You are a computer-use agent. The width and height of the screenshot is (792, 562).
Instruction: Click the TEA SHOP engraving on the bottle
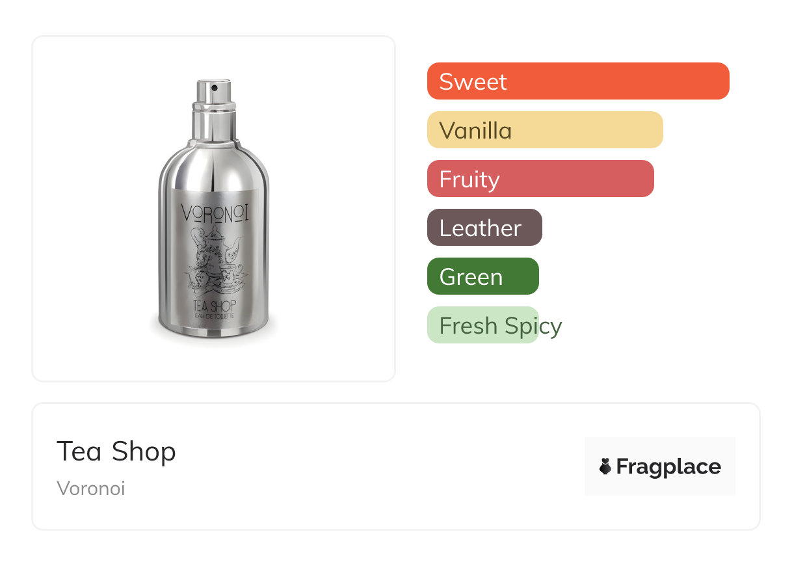(x=214, y=304)
